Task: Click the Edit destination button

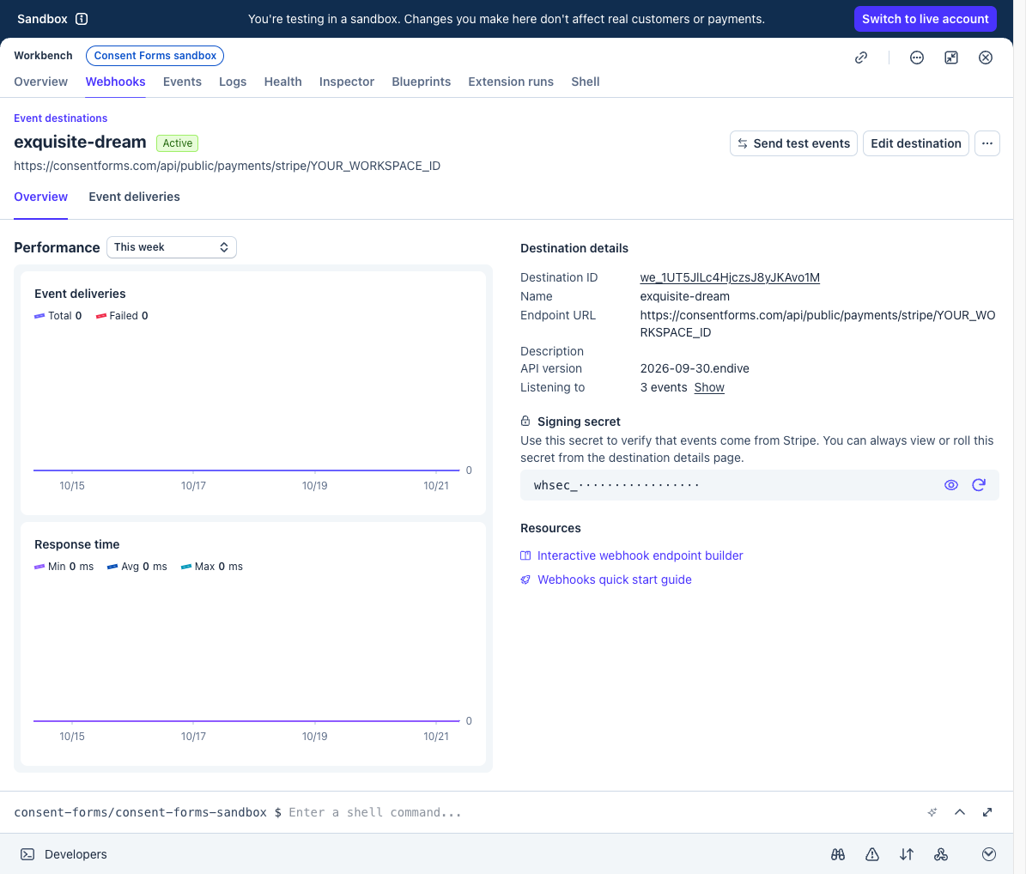Action: click(915, 143)
